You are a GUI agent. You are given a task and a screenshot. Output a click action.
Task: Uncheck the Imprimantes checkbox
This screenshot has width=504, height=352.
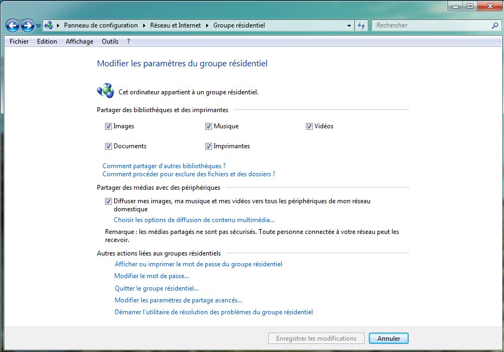(208, 147)
